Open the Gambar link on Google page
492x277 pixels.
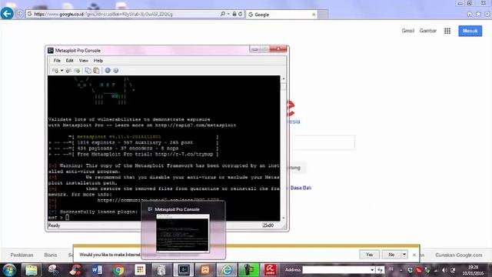428,31
